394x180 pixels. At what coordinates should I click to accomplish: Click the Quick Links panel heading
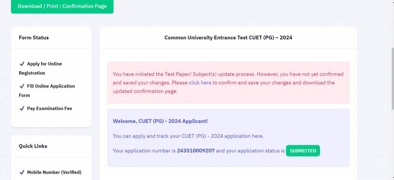pos(33,146)
